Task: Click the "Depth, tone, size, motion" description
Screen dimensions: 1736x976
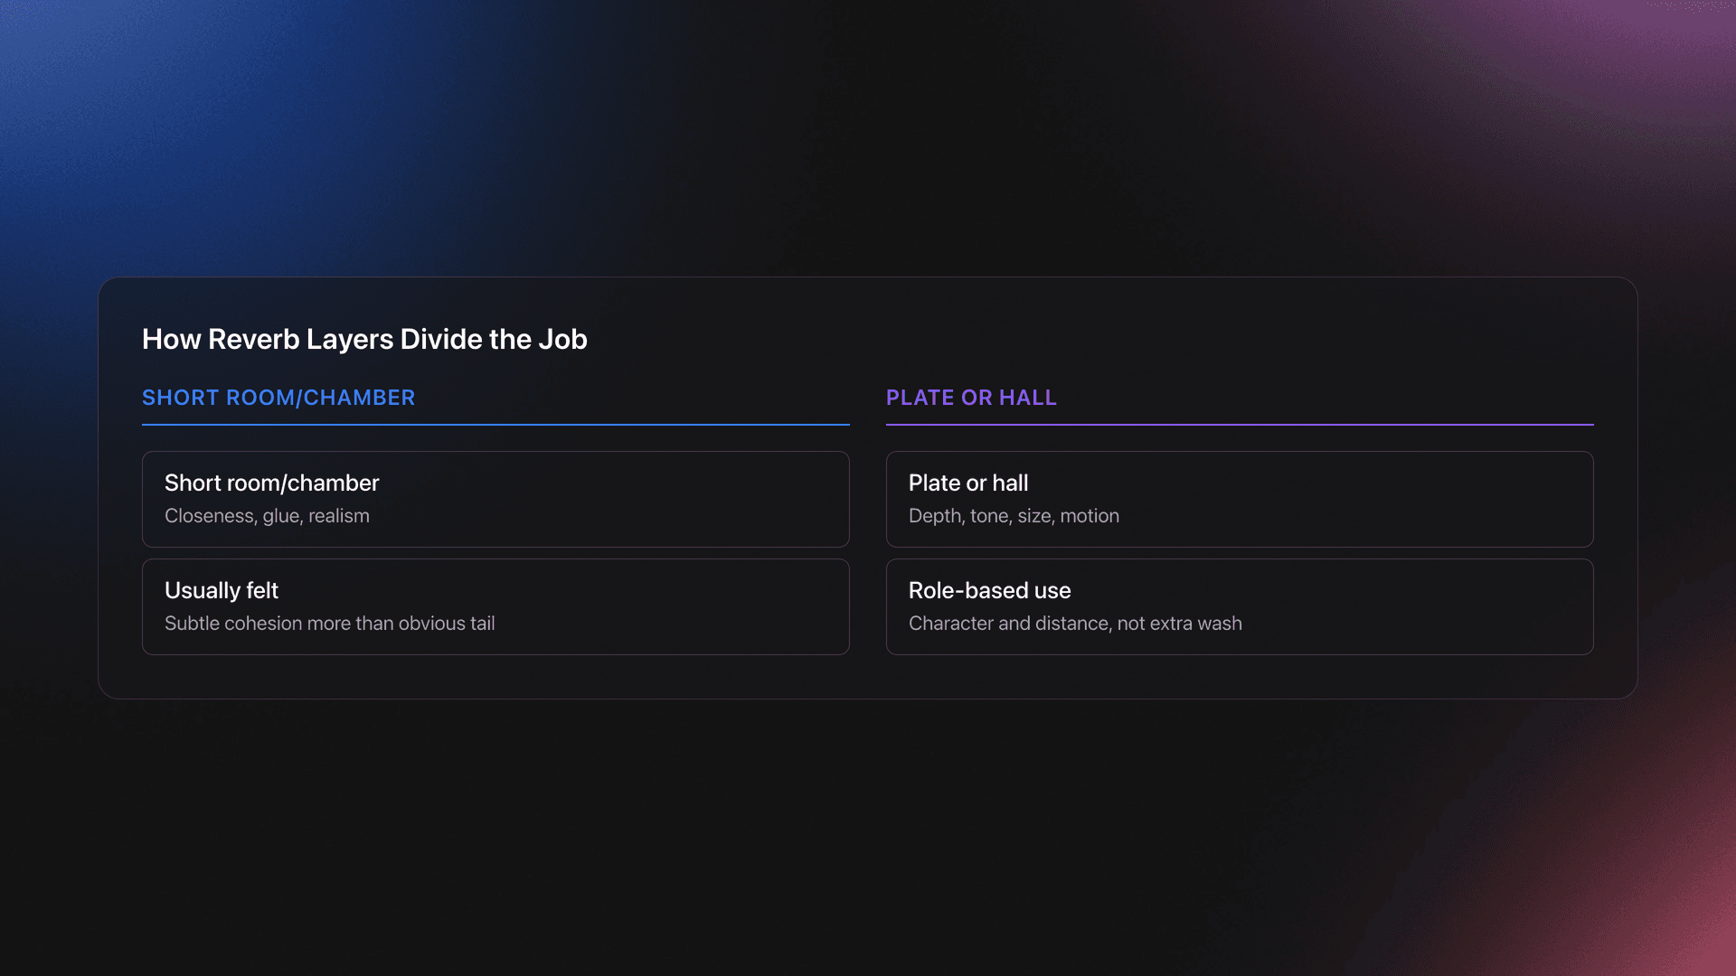Action: click(1014, 516)
